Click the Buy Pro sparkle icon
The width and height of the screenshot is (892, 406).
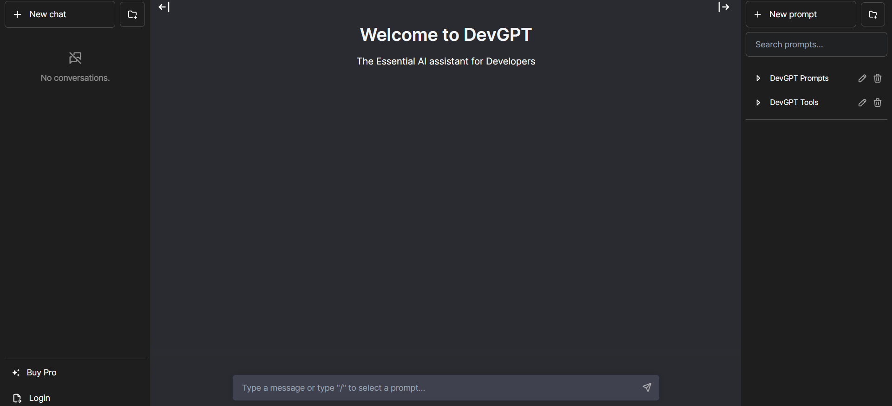coord(16,373)
